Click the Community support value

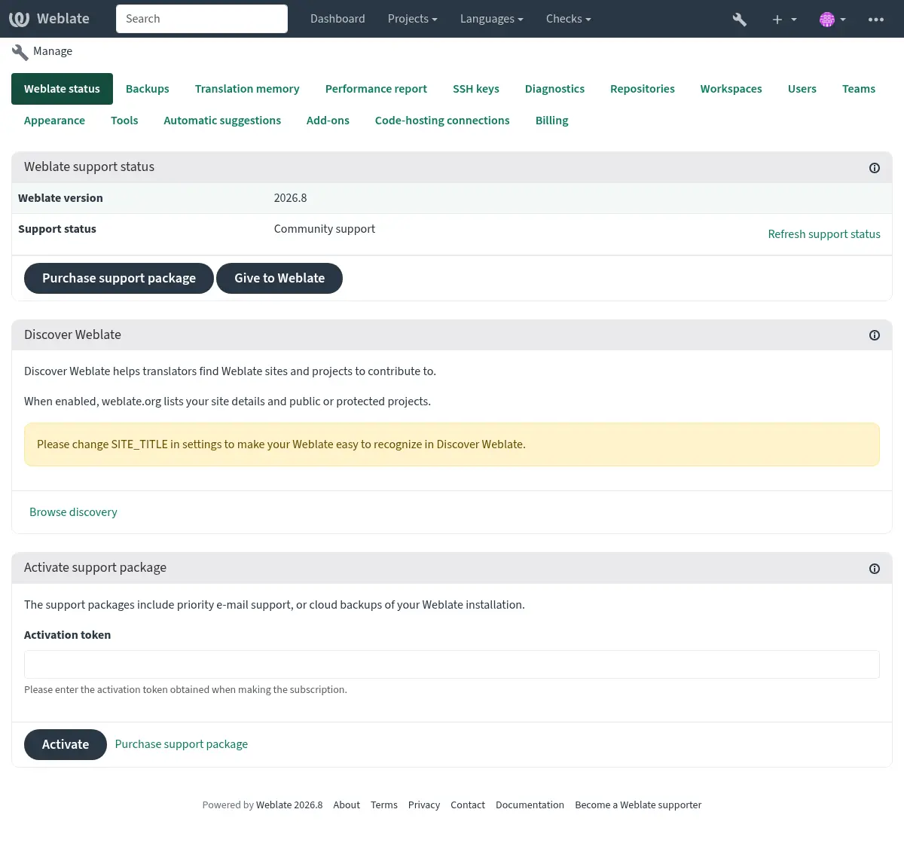[325, 229]
